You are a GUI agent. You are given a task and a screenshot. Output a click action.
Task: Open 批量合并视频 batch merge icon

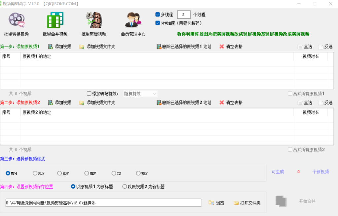point(55,20)
